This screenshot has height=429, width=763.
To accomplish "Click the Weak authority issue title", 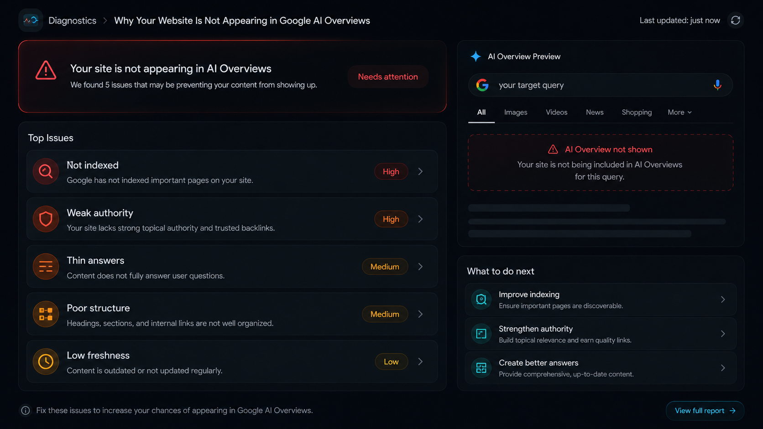I will [x=100, y=213].
